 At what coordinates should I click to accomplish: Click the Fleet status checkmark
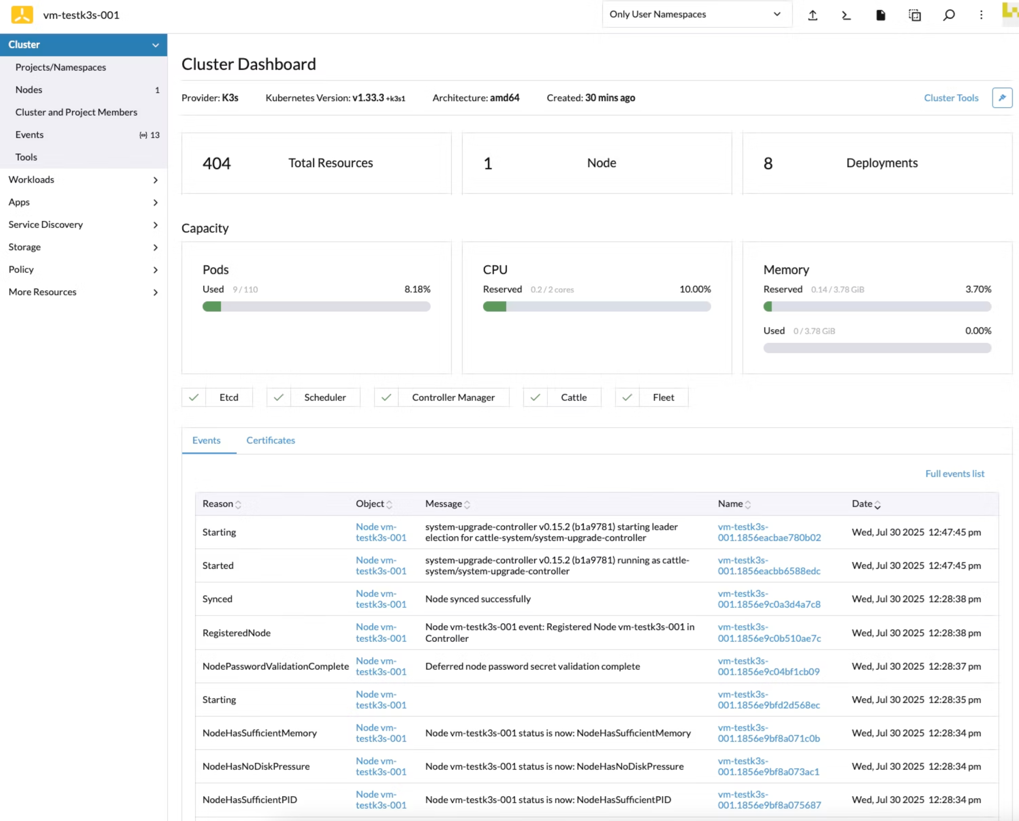(627, 397)
